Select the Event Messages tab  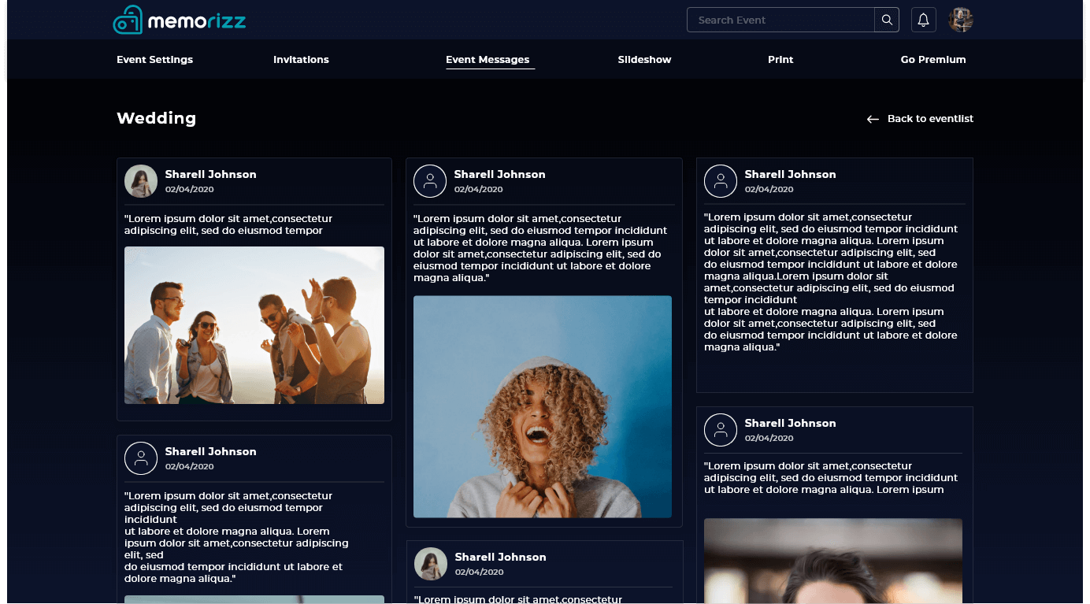[488, 60]
